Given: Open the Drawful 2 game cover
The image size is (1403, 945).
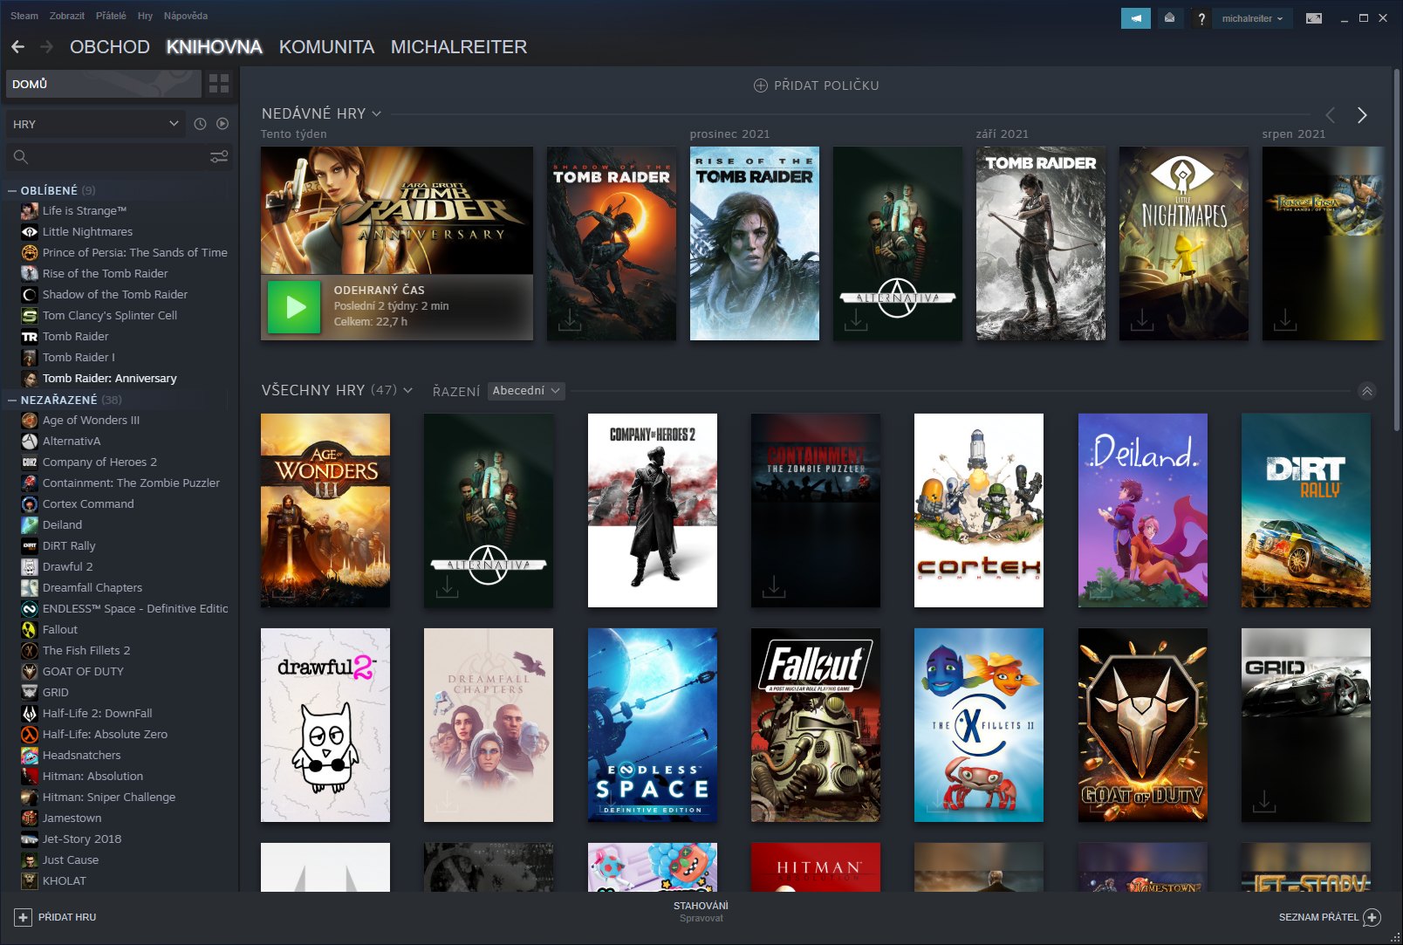Looking at the screenshot, I should pos(325,725).
